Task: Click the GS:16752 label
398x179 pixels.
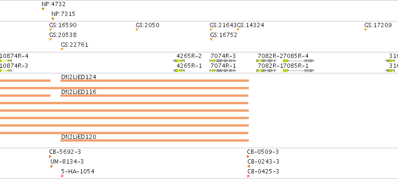Action: tap(224, 35)
